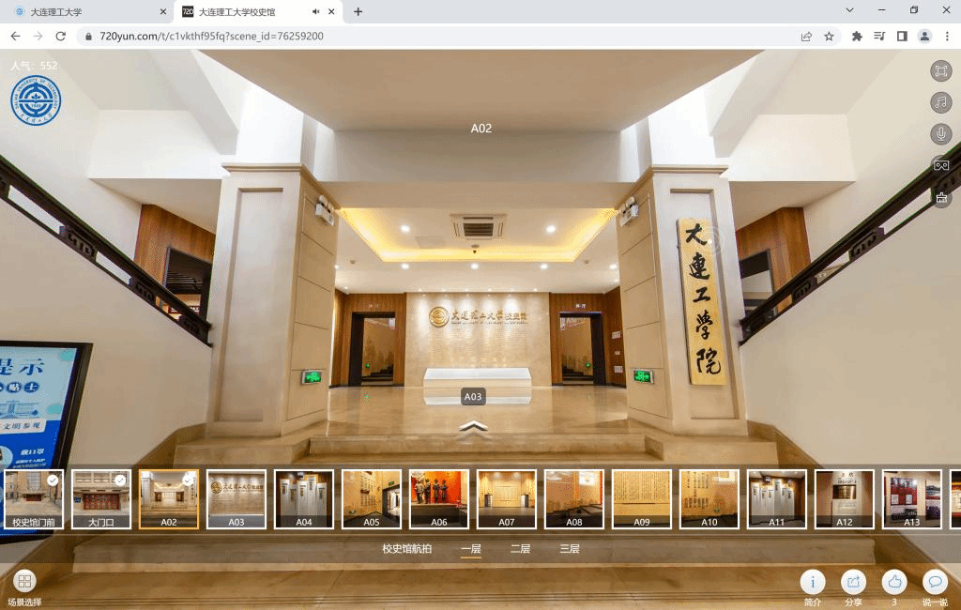Open the A06 scene thumbnail
This screenshot has height=610, width=961.
pyautogui.click(x=439, y=499)
